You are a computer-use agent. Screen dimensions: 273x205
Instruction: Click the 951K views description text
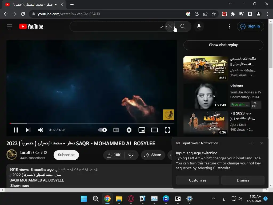pos(19,169)
